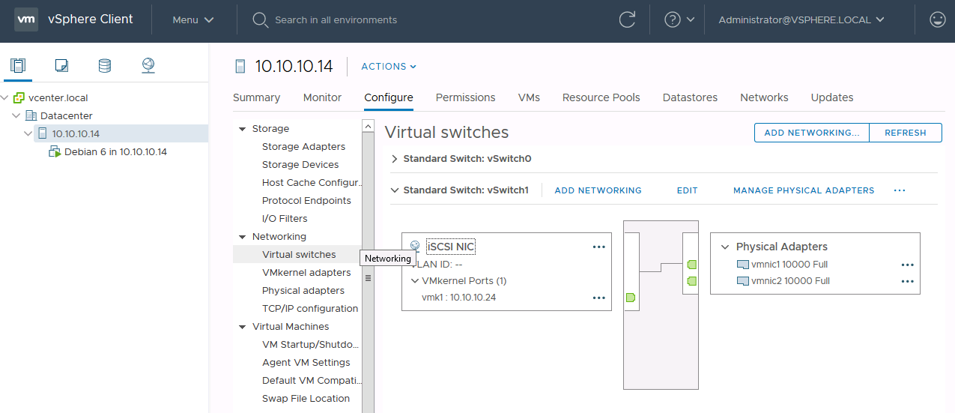Open iSCSI NIC port group ellipsis menu
Image resolution: width=955 pixels, height=413 pixels.
pyautogui.click(x=598, y=247)
